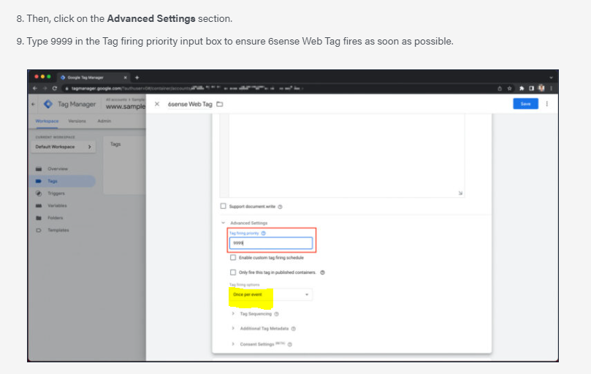This screenshot has width=591, height=374.
Task: Open a new browser tab with plus
Action: 137,77
